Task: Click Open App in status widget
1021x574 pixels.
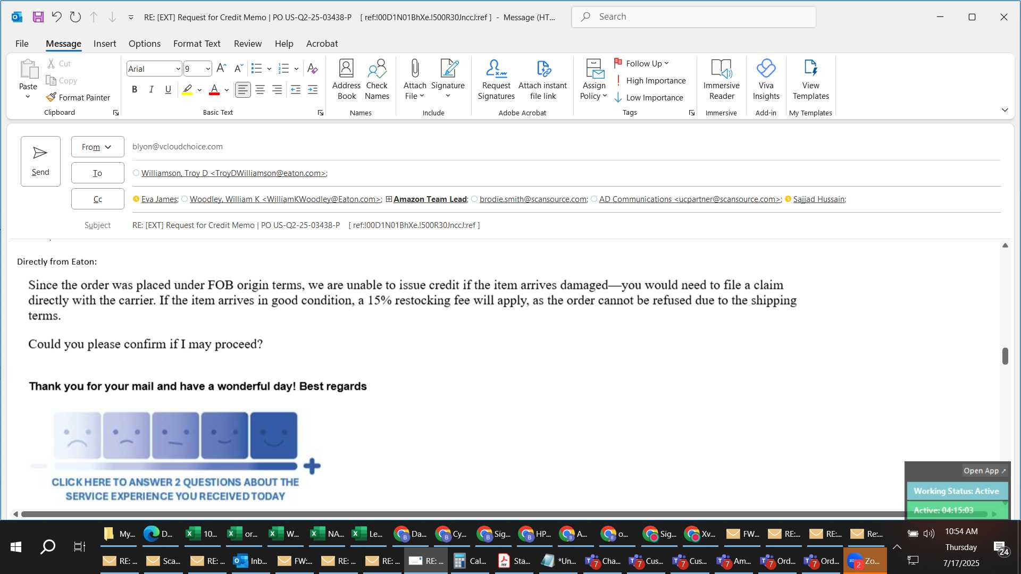Action: (984, 471)
